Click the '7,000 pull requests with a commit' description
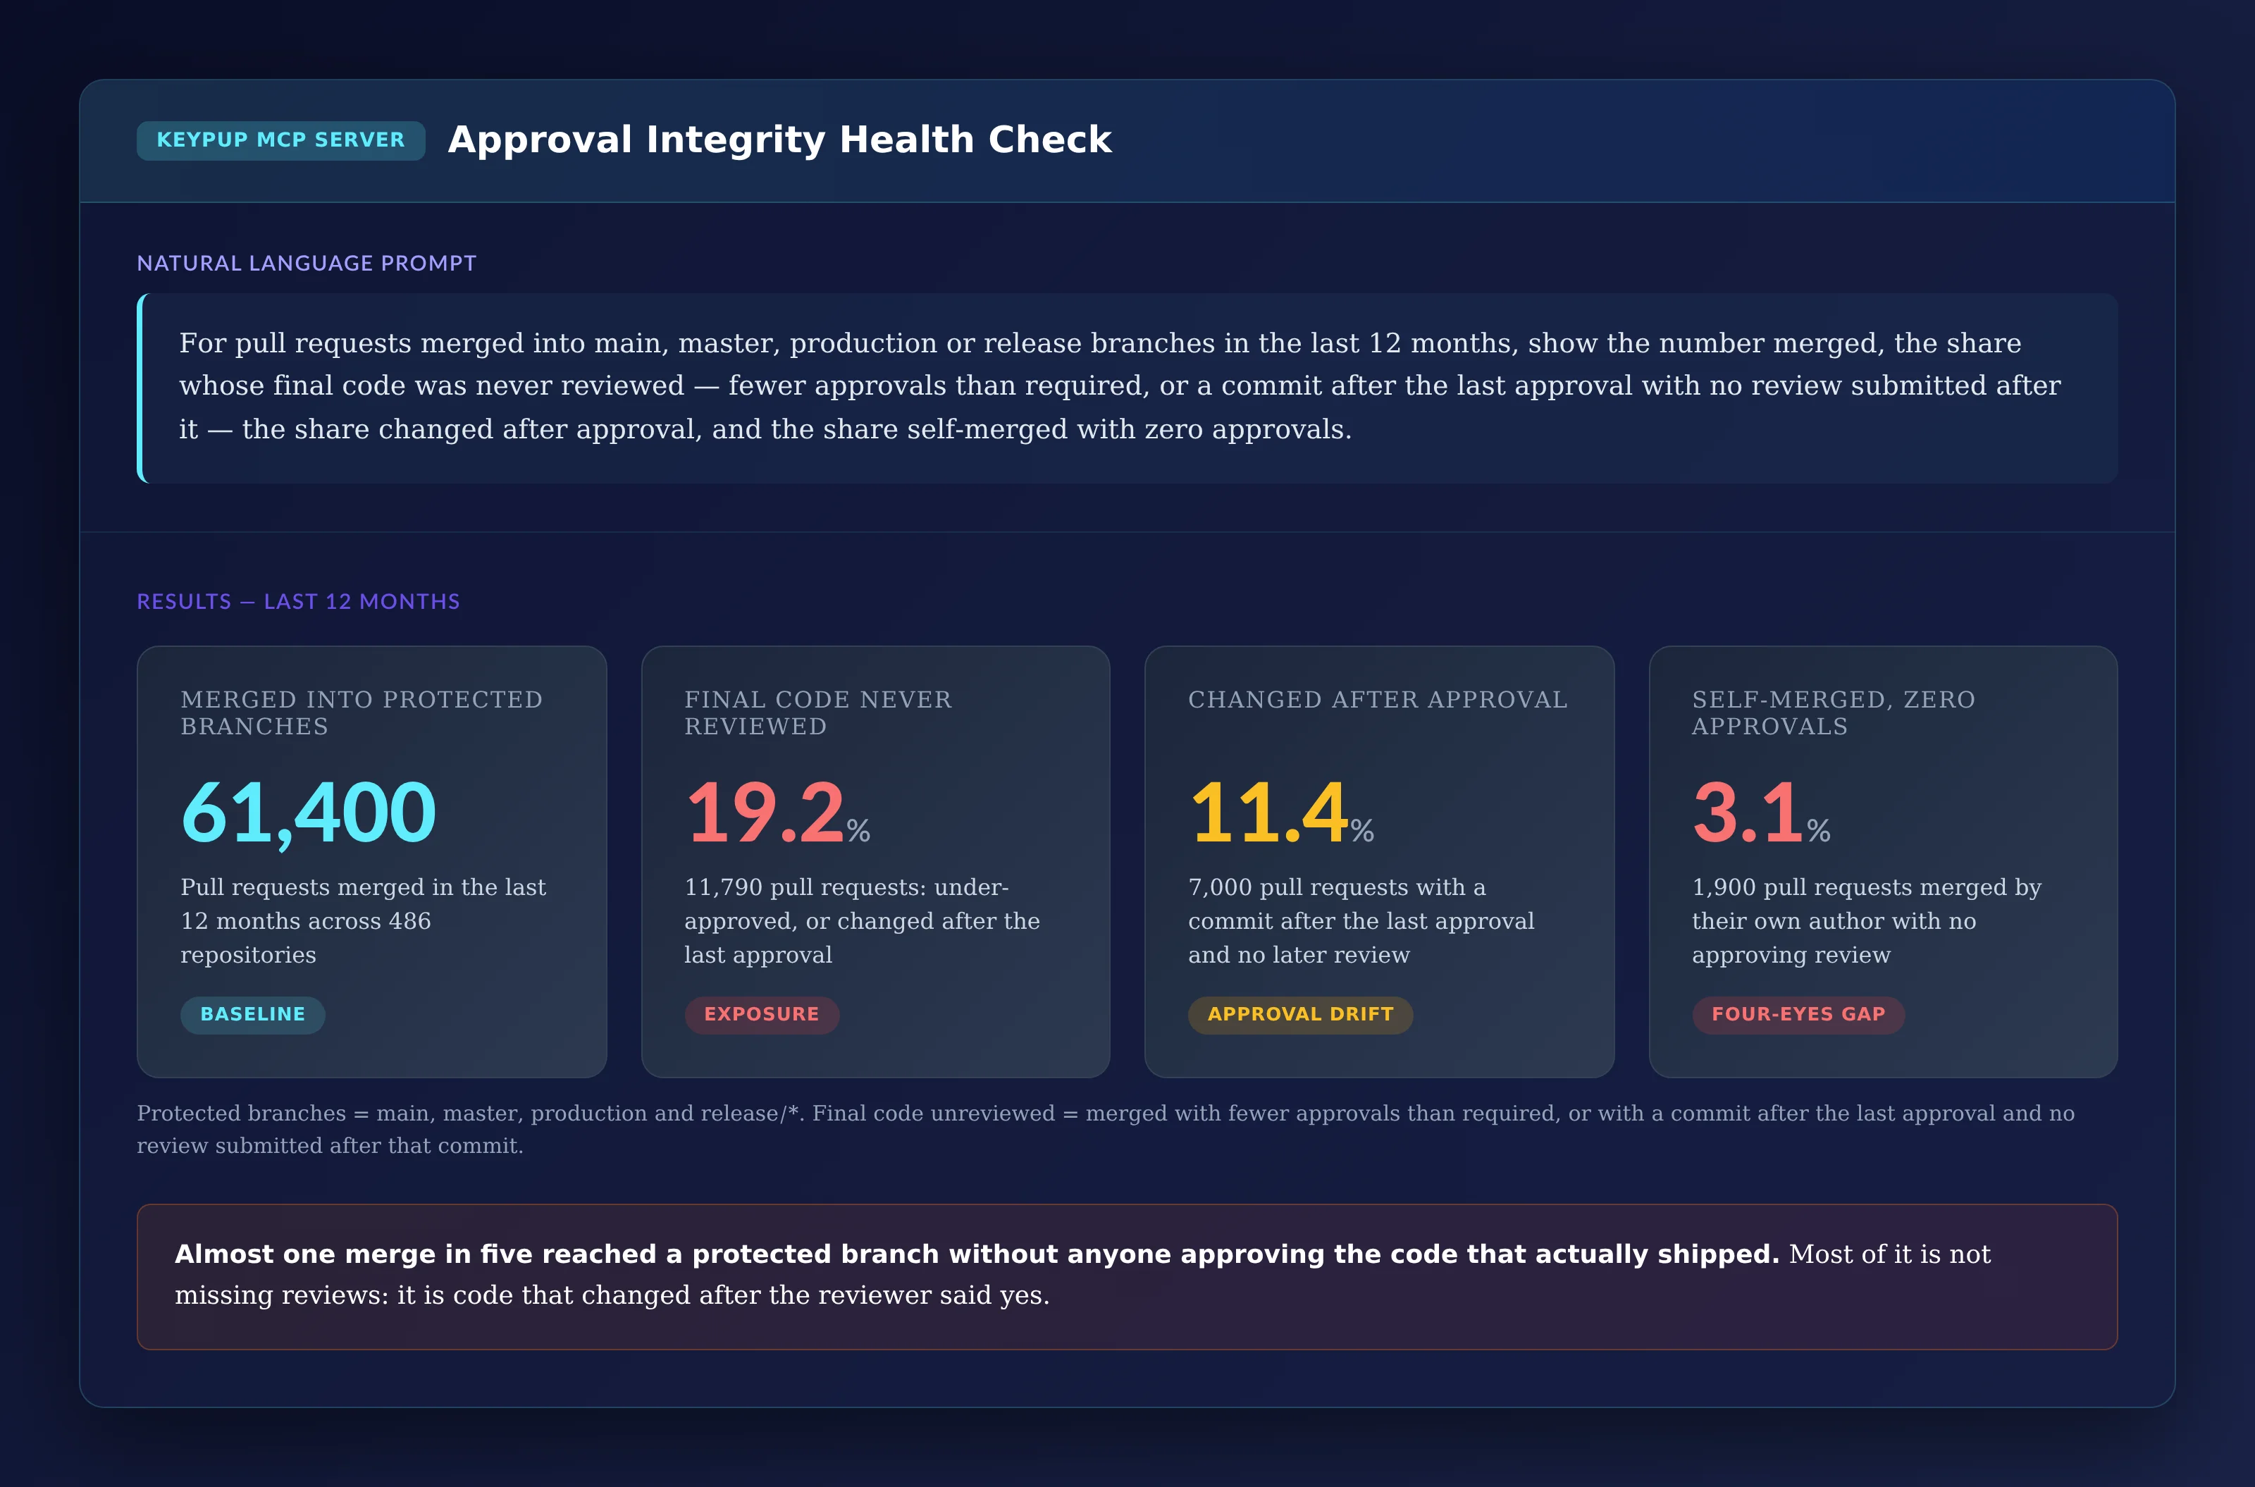Image resolution: width=2255 pixels, height=1487 pixels. tap(1361, 921)
